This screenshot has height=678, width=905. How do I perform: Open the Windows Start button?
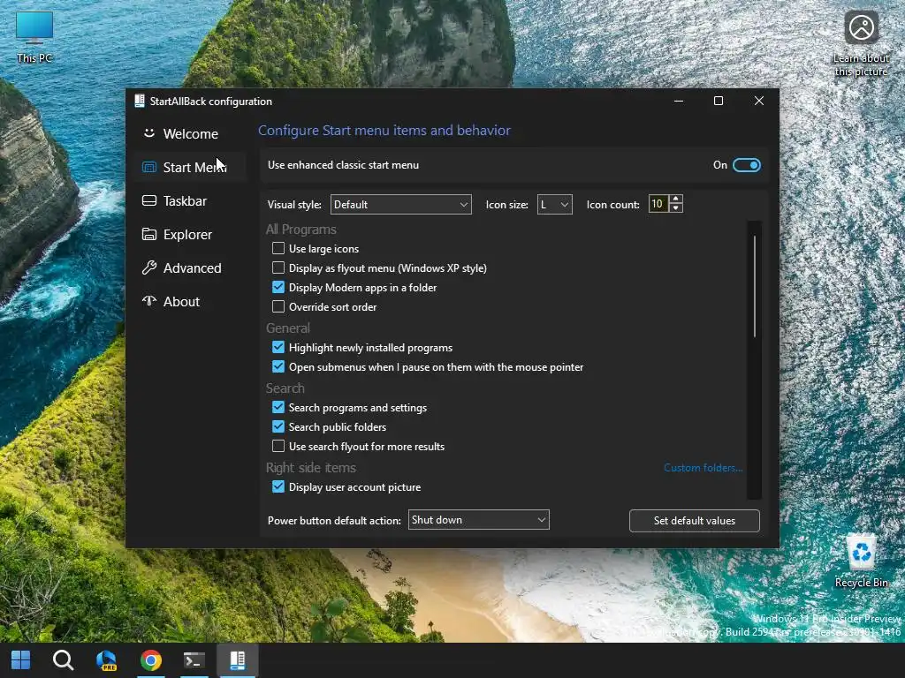[x=21, y=660]
